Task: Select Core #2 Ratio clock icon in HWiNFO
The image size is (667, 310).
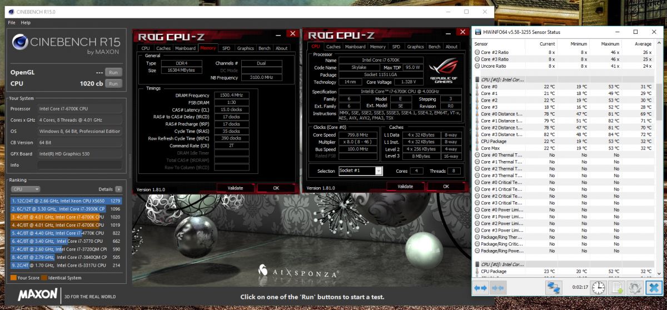Action: [477, 52]
